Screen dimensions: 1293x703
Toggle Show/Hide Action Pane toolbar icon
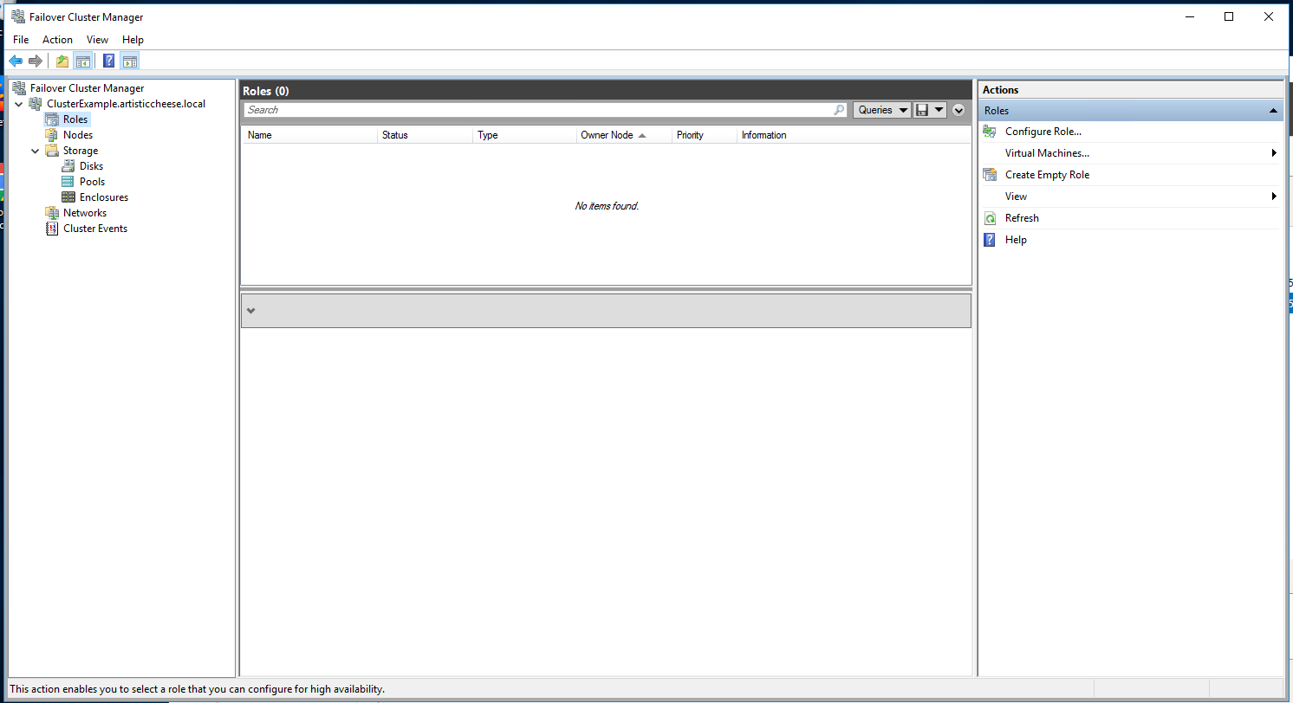(x=130, y=61)
